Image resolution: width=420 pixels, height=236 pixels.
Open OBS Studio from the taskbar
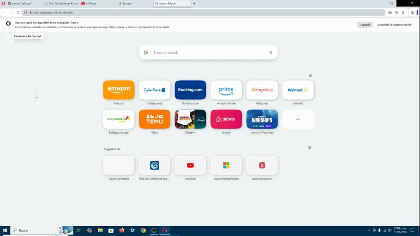(x=154, y=230)
